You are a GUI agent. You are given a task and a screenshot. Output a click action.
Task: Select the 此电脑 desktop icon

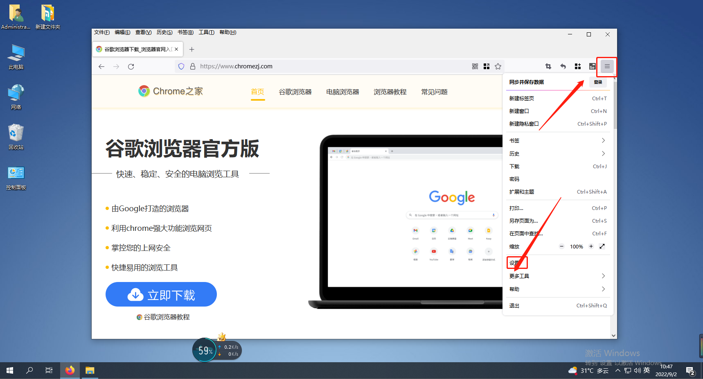(x=16, y=56)
